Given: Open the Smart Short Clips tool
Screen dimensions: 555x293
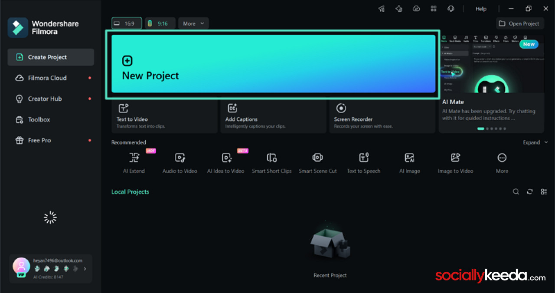Looking at the screenshot, I should tap(272, 162).
